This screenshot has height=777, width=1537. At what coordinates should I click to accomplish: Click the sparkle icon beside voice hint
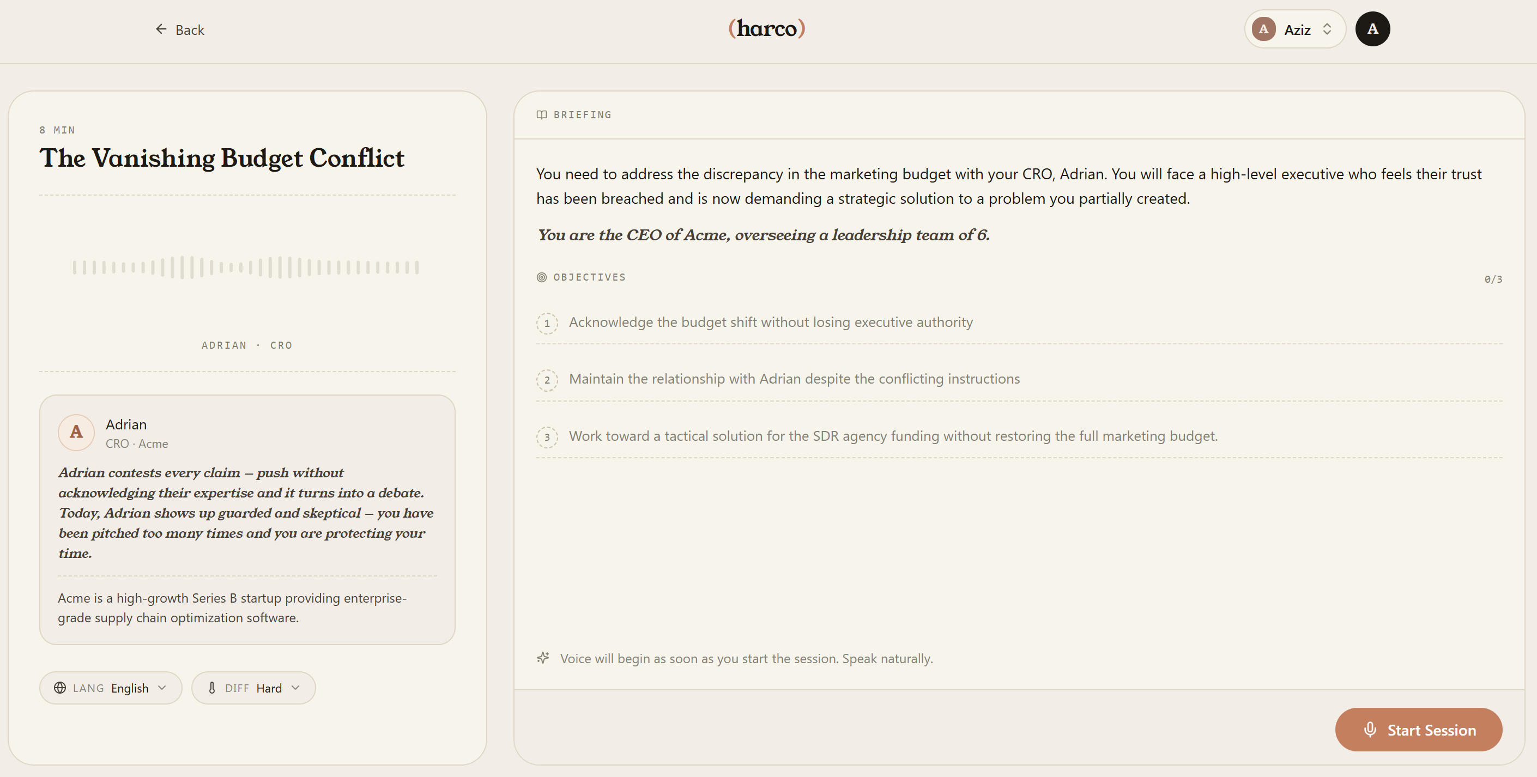click(542, 658)
